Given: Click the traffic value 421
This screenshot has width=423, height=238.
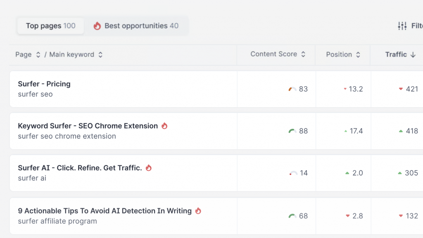Looking at the screenshot, I should [412, 89].
